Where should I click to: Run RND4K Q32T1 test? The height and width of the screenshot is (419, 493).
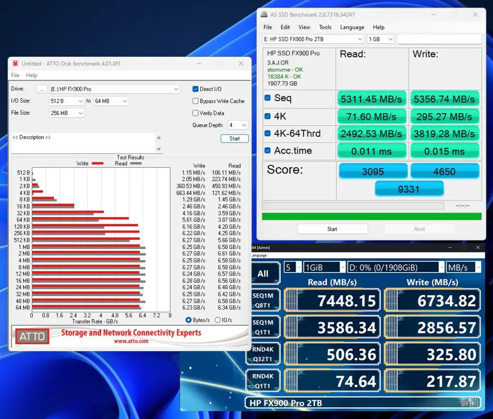point(263,354)
